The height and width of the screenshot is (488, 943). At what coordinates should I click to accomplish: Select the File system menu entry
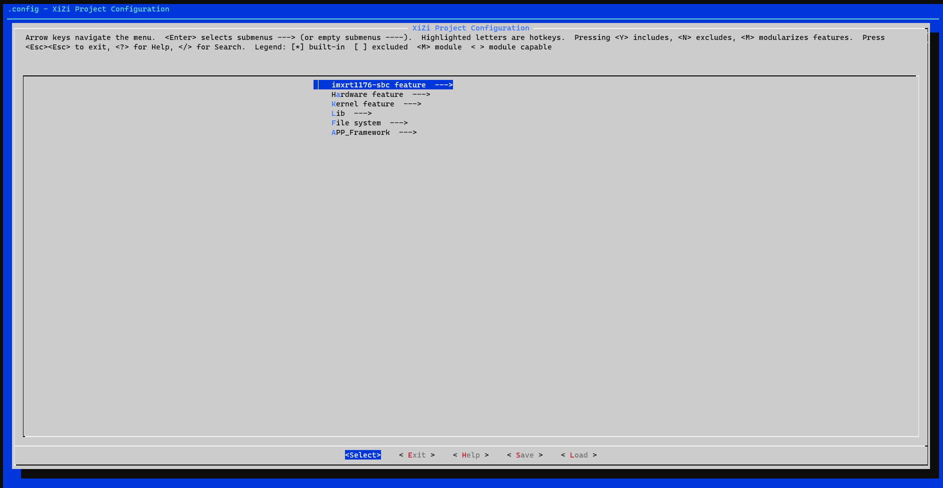pyautogui.click(x=355, y=123)
